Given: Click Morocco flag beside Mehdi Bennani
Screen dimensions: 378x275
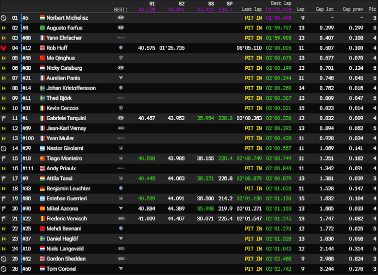Looking at the screenshot, I should [x=42, y=229].
